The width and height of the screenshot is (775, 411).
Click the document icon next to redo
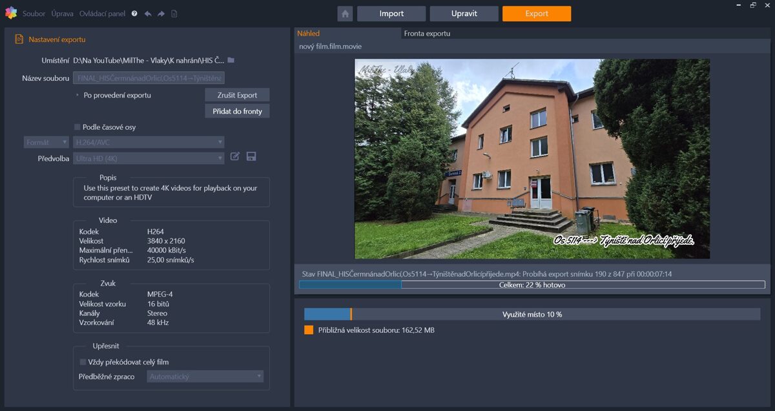(x=174, y=14)
